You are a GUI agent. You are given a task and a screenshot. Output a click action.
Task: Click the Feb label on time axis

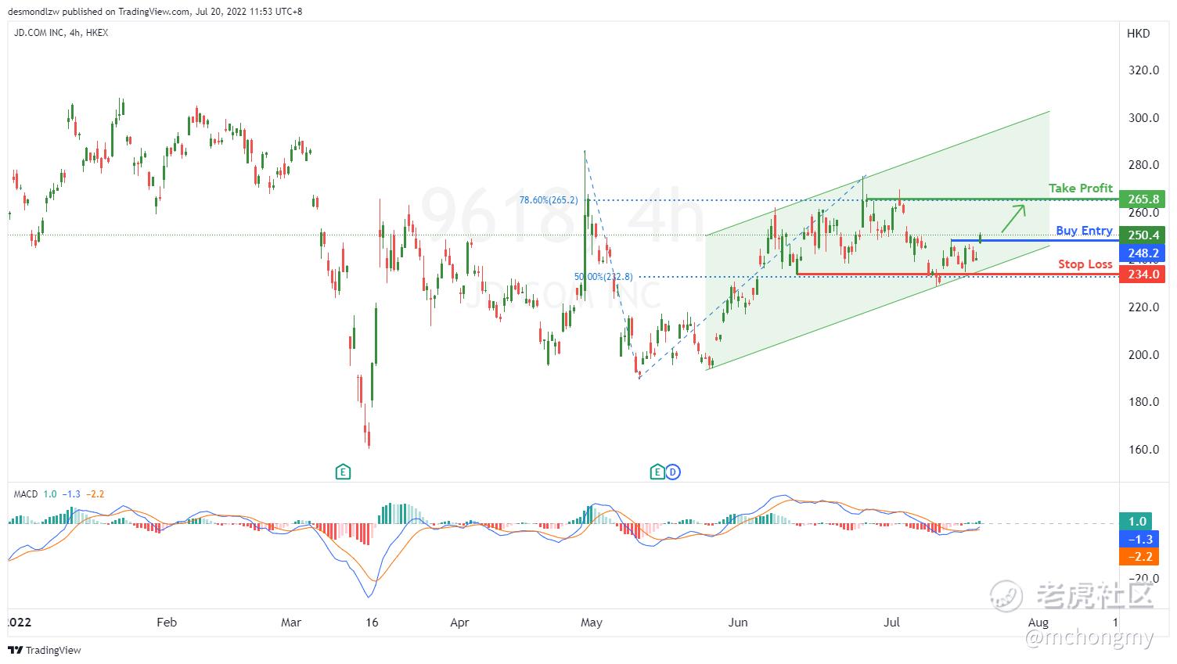coord(167,623)
